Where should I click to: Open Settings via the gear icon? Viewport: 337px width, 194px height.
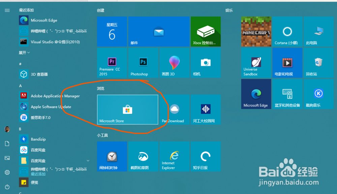click(7, 172)
